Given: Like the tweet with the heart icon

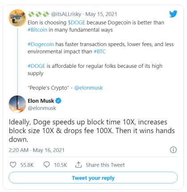Looking at the screenshot, I should click(x=13, y=165).
